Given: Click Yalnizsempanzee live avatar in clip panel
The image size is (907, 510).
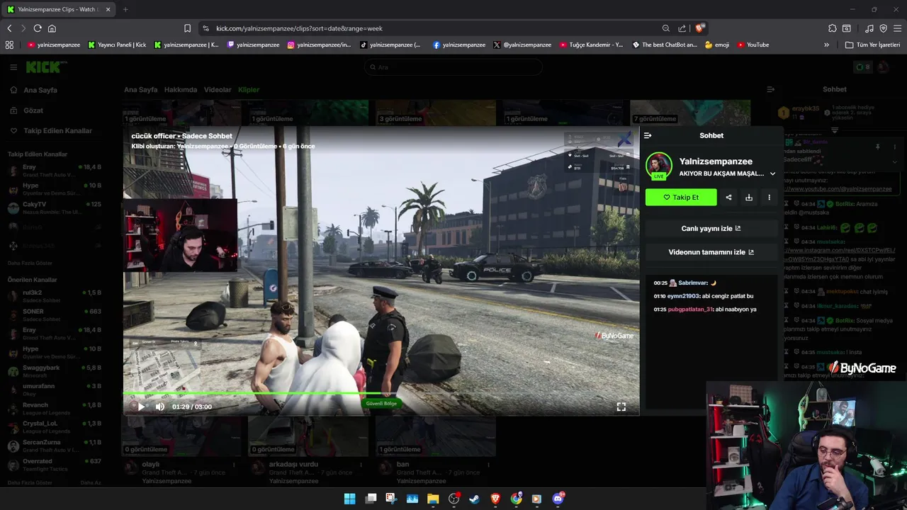Looking at the screenshot, I should [x=659, y=166].
